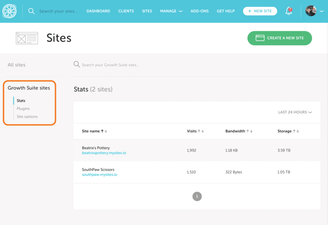Click the browser-window icon next to Sites heading
The image size is (328, 225).
27,38
